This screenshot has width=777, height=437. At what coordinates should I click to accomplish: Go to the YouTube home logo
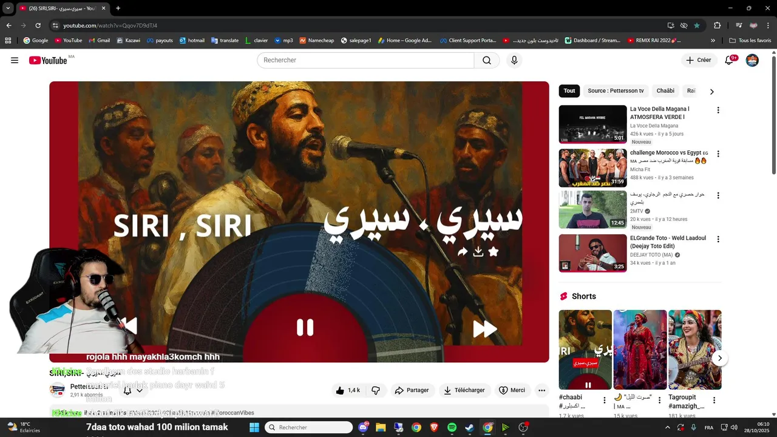tap(48, 60)
